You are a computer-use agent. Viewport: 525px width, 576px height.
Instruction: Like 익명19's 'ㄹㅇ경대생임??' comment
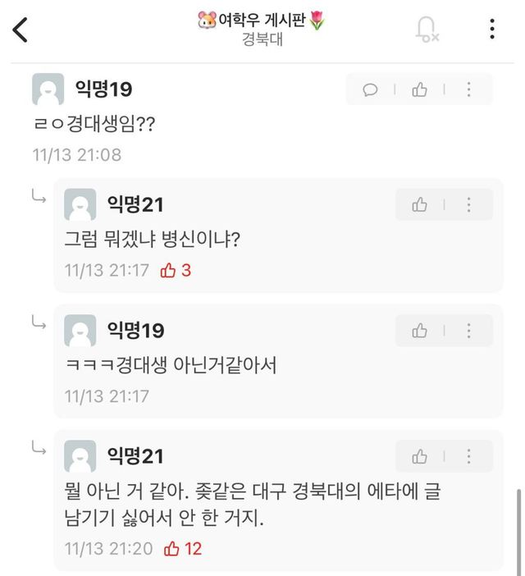[x=420, y=89]
